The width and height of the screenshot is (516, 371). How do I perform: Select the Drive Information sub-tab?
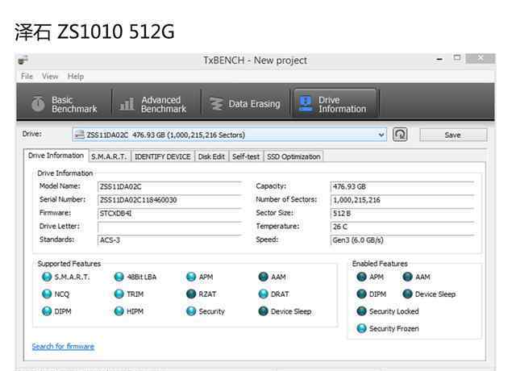point(56,156)
